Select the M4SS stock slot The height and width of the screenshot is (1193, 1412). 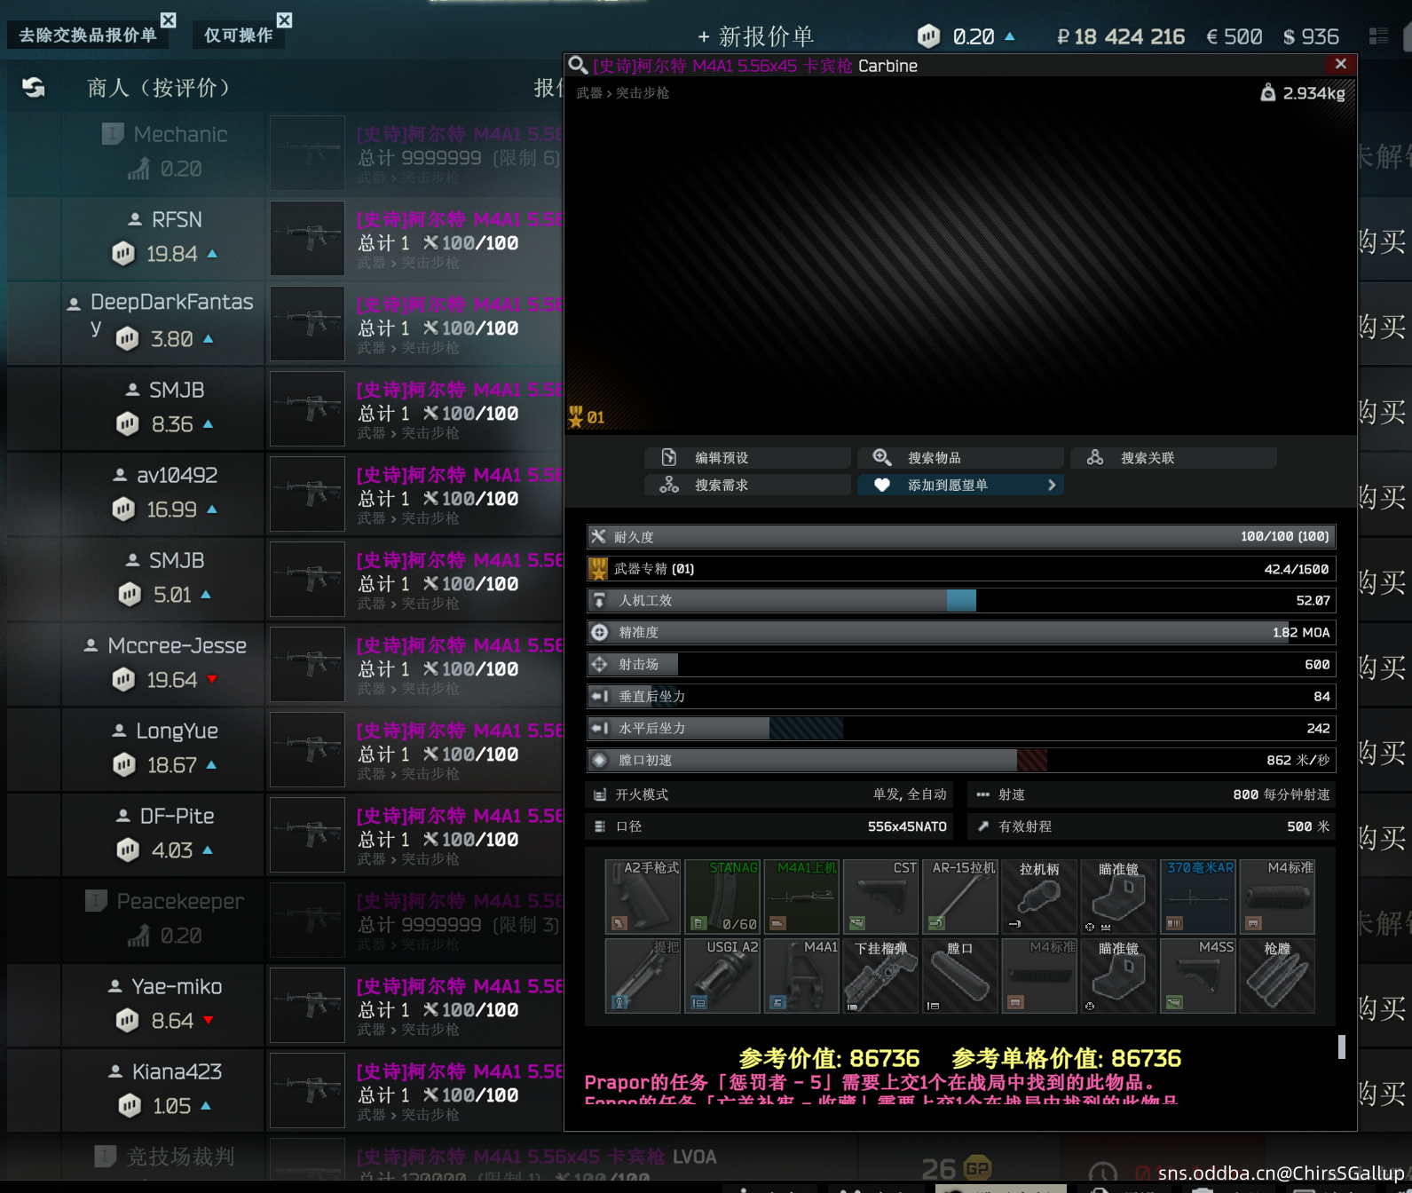coord(1198,976)
